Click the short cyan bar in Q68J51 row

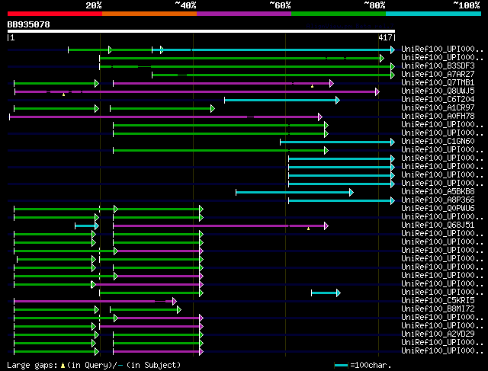tap(87, 226)
